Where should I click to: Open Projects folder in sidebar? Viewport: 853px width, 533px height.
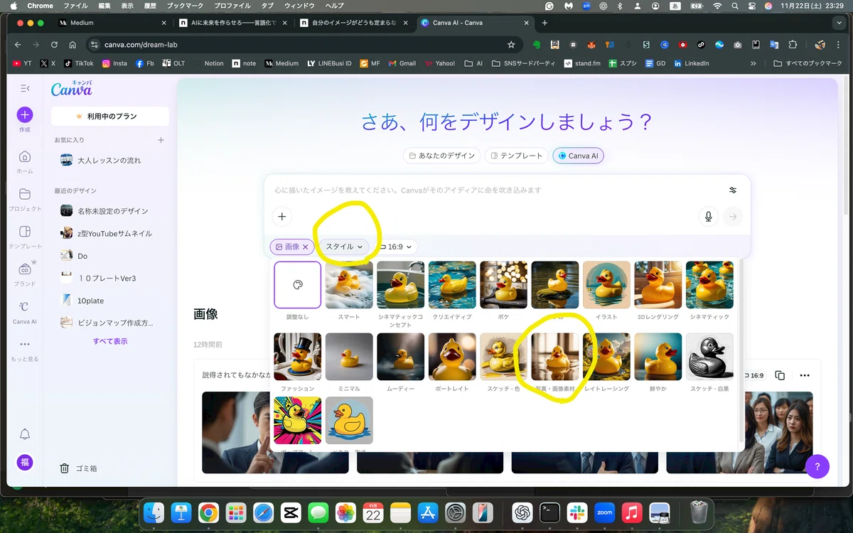point(25,195)
